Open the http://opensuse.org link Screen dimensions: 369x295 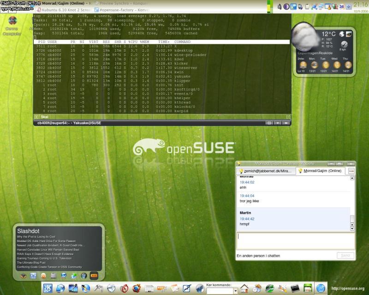(348, 289)
